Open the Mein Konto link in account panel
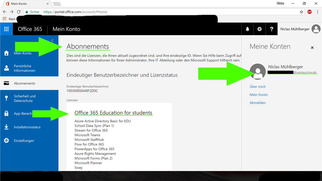This screenshot has height=181, width=322. pyautogui.click(x=258, y=95)
